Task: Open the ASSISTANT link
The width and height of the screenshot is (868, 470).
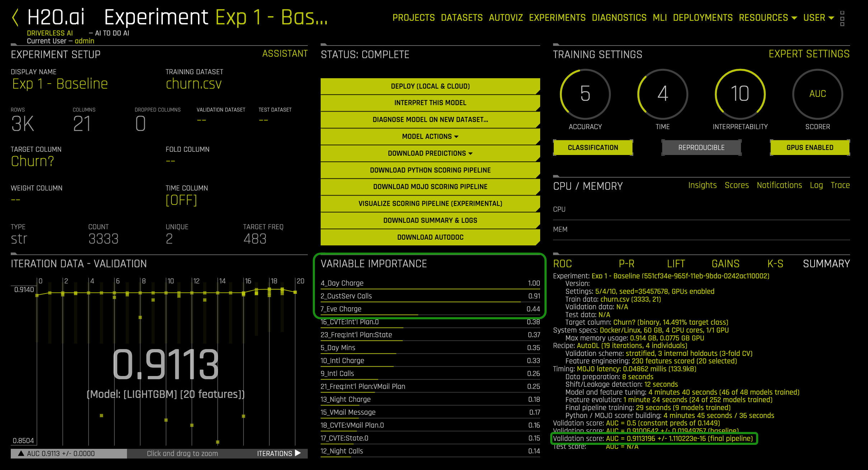Action: point(285,53)
